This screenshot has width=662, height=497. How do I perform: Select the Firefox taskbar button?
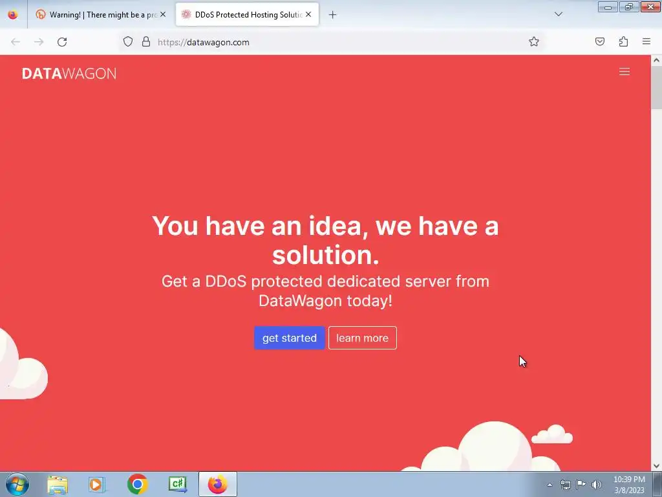point(217,484)
